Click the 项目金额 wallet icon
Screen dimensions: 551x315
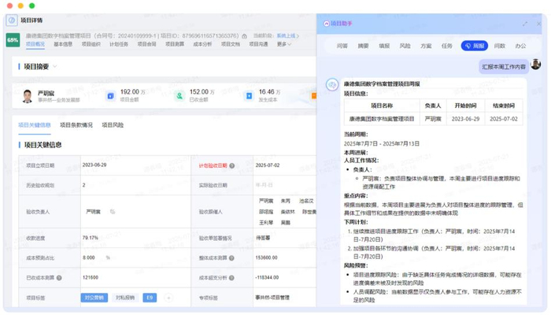(110, 96)
